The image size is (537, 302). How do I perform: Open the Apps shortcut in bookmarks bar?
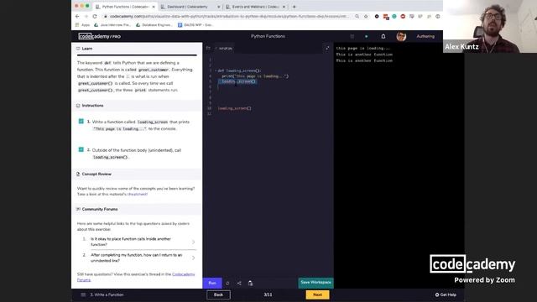(82, 25)
